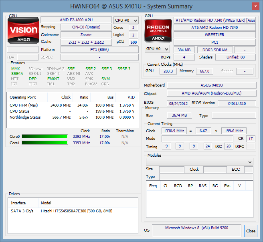
Task: Expand the memory Modules dropdown
Action: coord(199,162)
